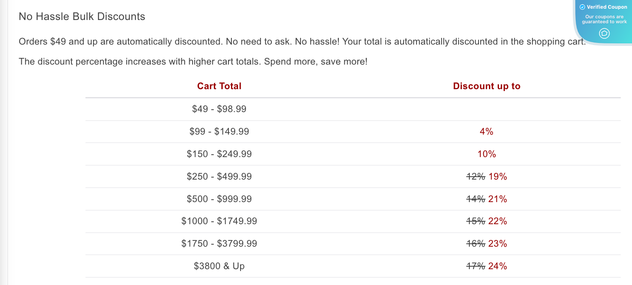Viewport: 632px width, 285px height.
Task: Click the 23% discount for $1750 tier
Action: click(498, 244)
